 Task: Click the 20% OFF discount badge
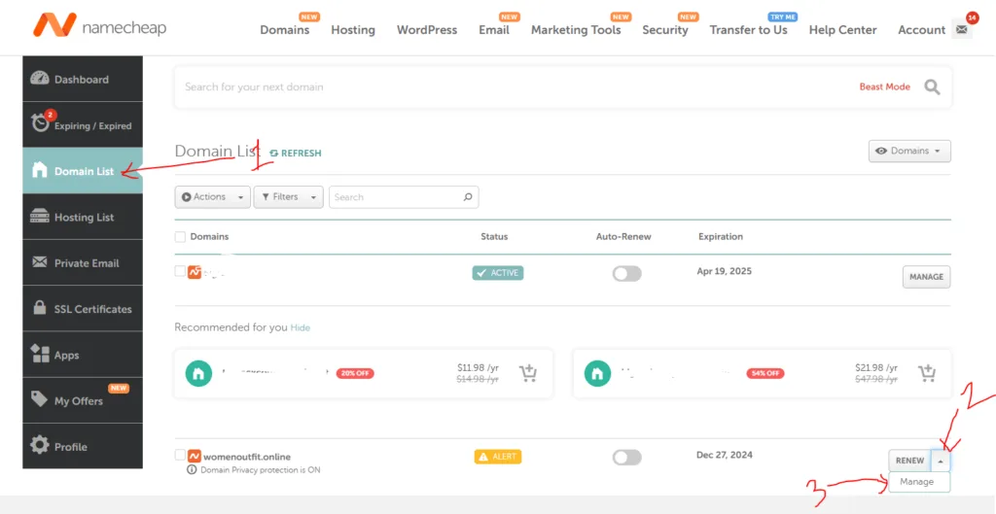[x=355, y=374]
